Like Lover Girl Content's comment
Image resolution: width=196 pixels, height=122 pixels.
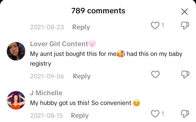(155, 75)
